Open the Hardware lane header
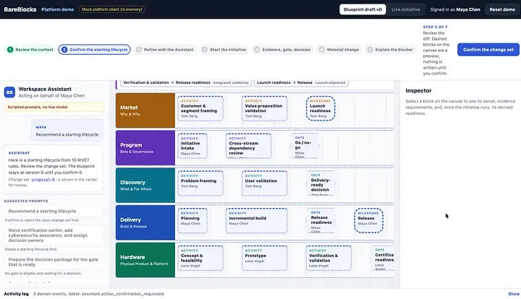The height and width of the screenshot is (299, 521). pyautogui.click(x=145, y=260)
